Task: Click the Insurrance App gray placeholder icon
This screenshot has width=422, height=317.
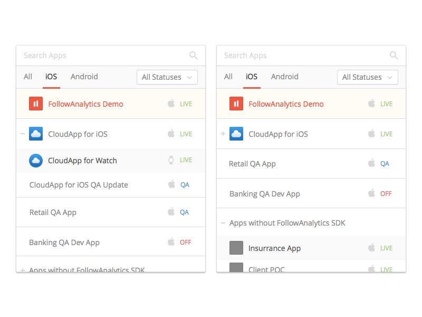Action: pos(236,248)
